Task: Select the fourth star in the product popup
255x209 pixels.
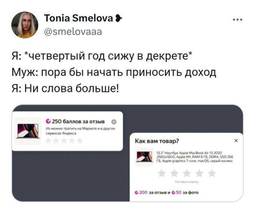Action: 199,173
